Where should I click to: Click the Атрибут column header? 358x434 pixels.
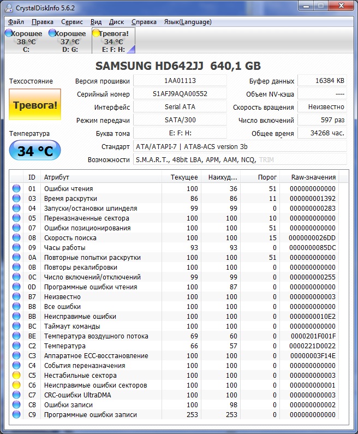click(101, 177)
